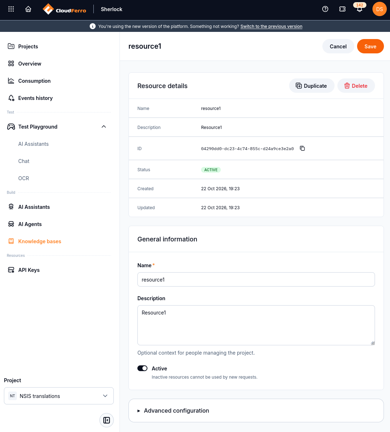Viewport: 390px width, 432px height.
Task: Open Projects in the sidebar
Action: (28, 46)
